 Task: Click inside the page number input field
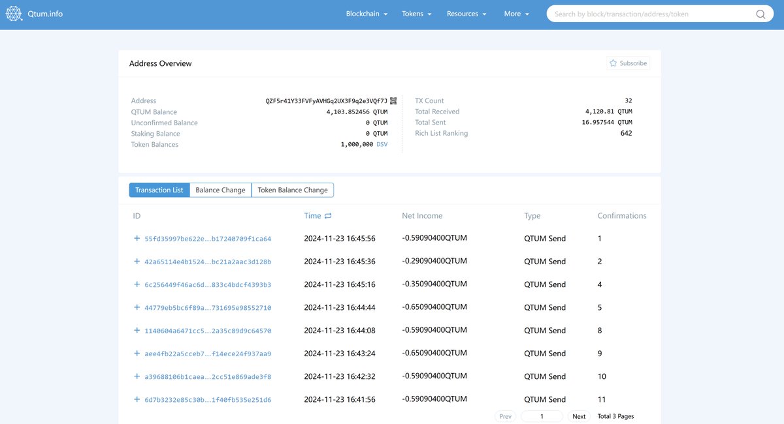(542, 416)
